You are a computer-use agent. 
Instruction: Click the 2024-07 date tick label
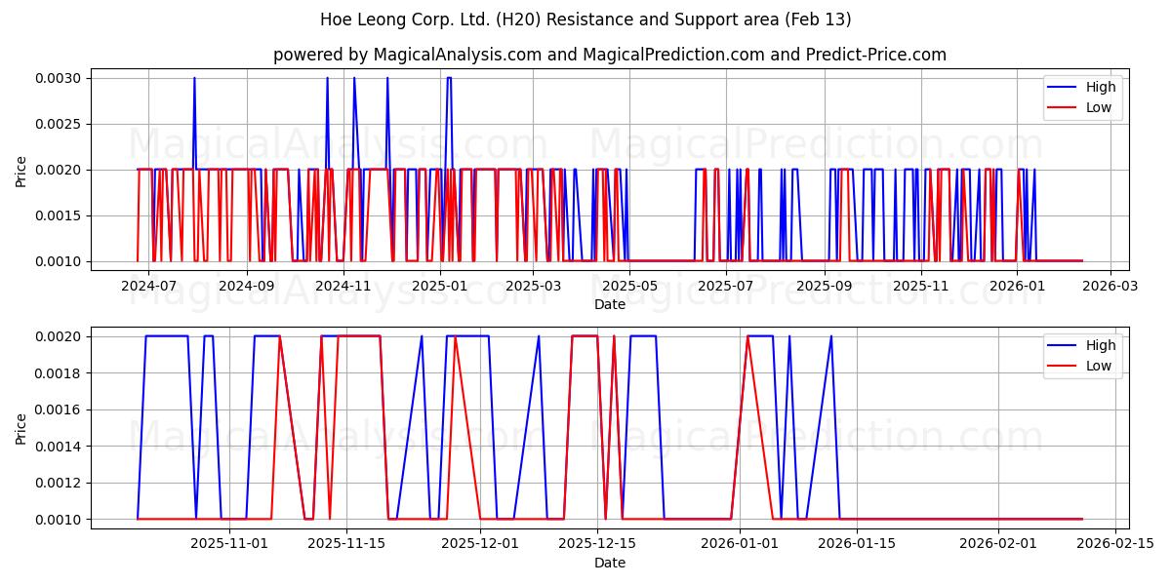pos(148,286)
